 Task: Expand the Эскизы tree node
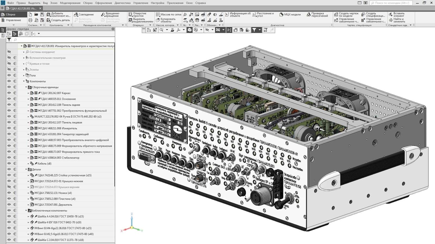24,70
